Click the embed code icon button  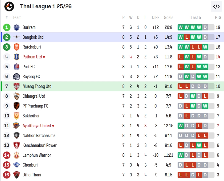pos(216,6)
